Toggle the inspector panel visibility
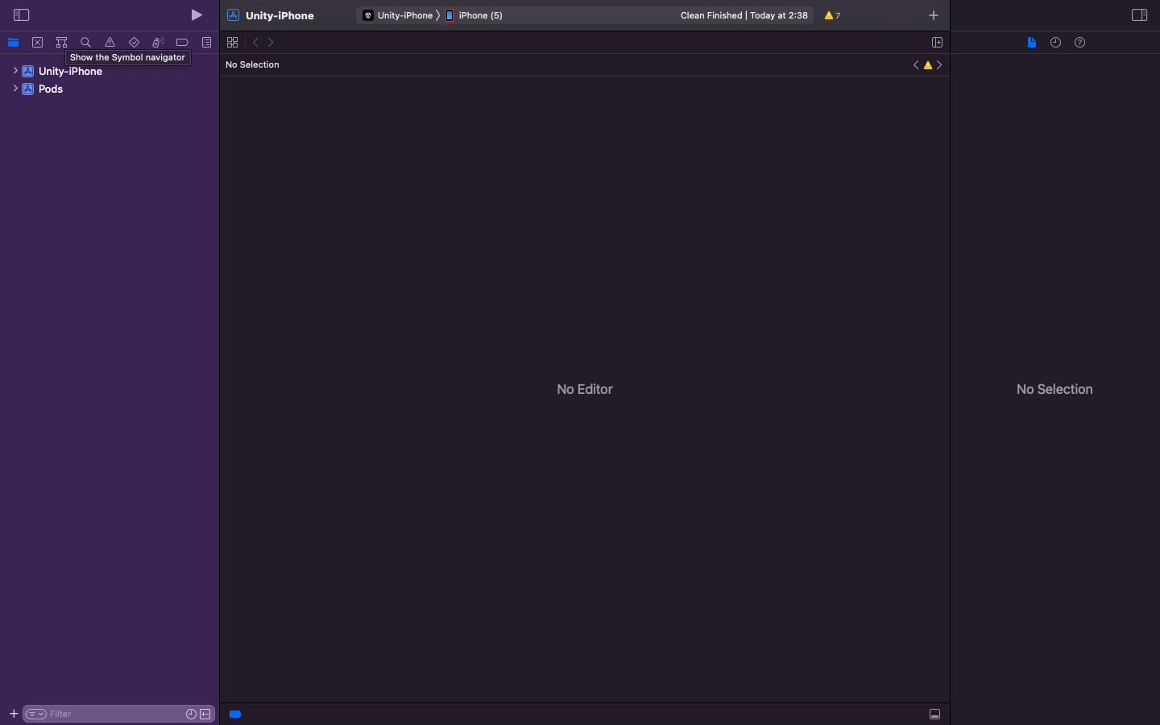1160x725 pixels. click(1139, 15)
